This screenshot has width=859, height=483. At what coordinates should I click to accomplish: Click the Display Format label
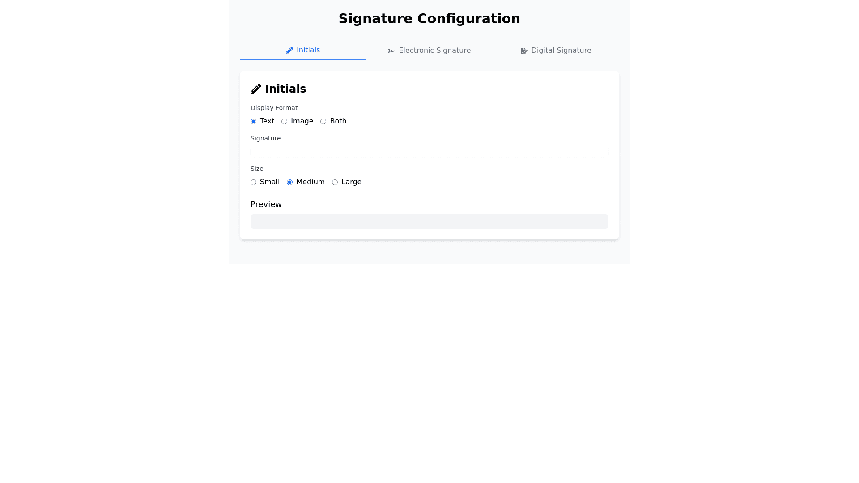[x=274, y=108]
